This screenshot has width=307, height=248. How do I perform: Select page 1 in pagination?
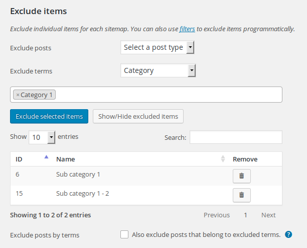point(245,215)
